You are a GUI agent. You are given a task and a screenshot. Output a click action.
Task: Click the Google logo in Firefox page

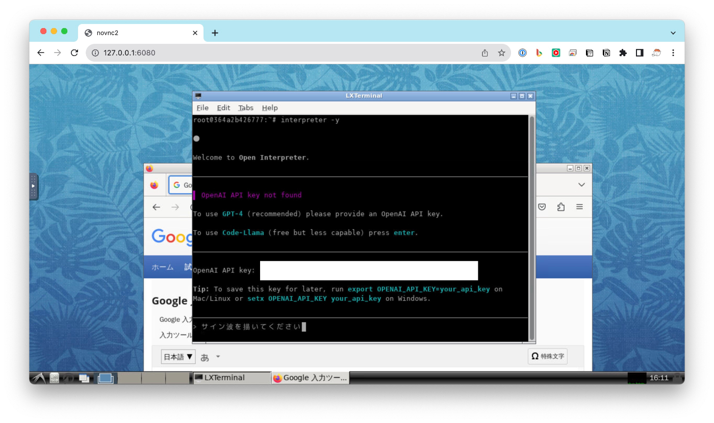[x=172, y=237]
